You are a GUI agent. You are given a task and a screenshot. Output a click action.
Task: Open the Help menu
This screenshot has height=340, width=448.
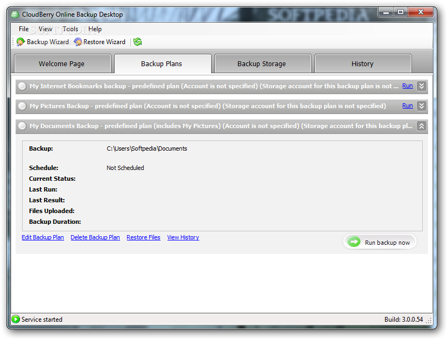pyautogui.click(x=95, y=29)
